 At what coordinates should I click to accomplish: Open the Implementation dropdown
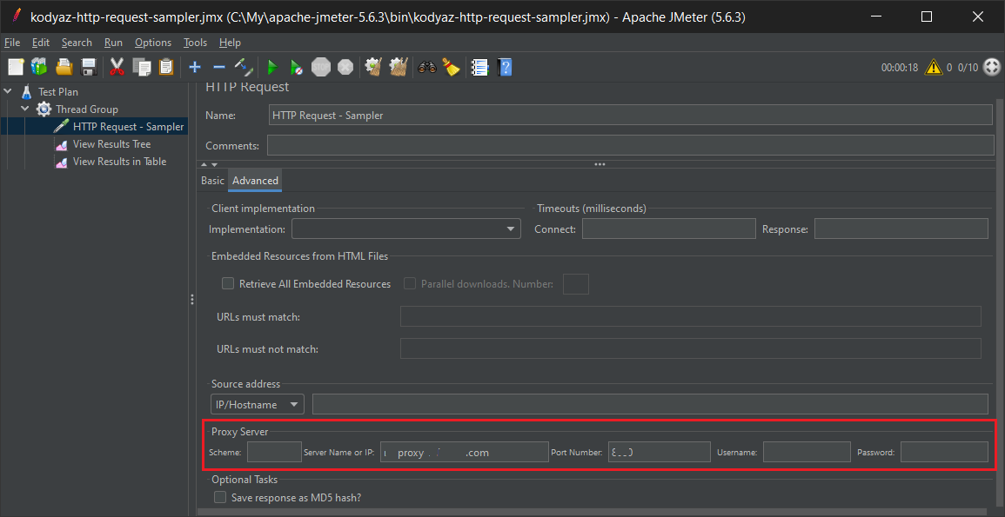[x=406, y=229]
